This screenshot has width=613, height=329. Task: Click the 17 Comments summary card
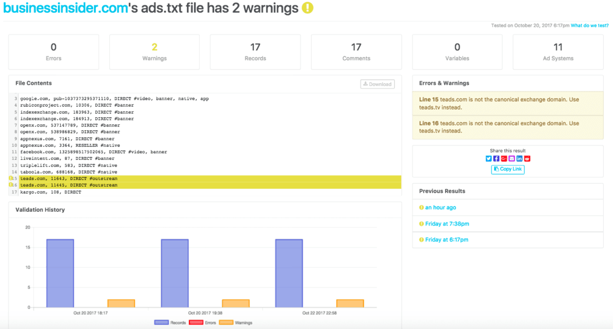pyautogui.click(x=356, y=52)
